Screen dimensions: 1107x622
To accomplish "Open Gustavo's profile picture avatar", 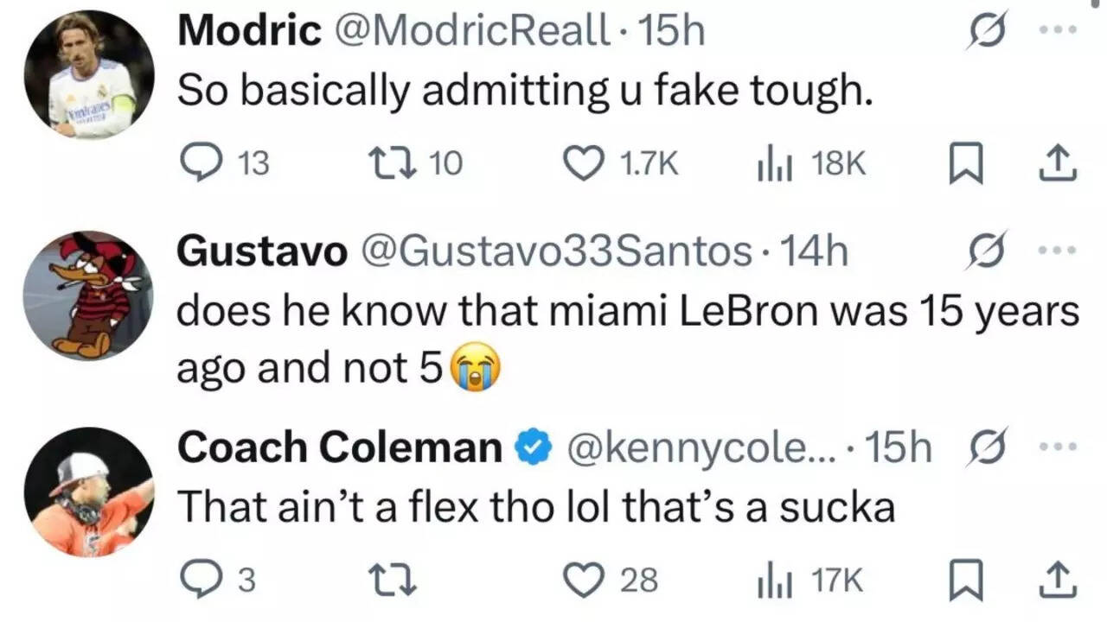I will coord(88,295).
